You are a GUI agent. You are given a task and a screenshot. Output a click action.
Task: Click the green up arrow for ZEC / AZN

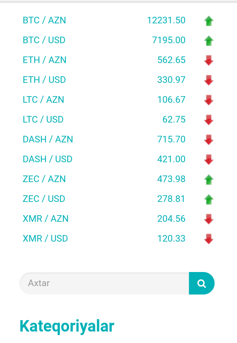[x=208, y=179]
